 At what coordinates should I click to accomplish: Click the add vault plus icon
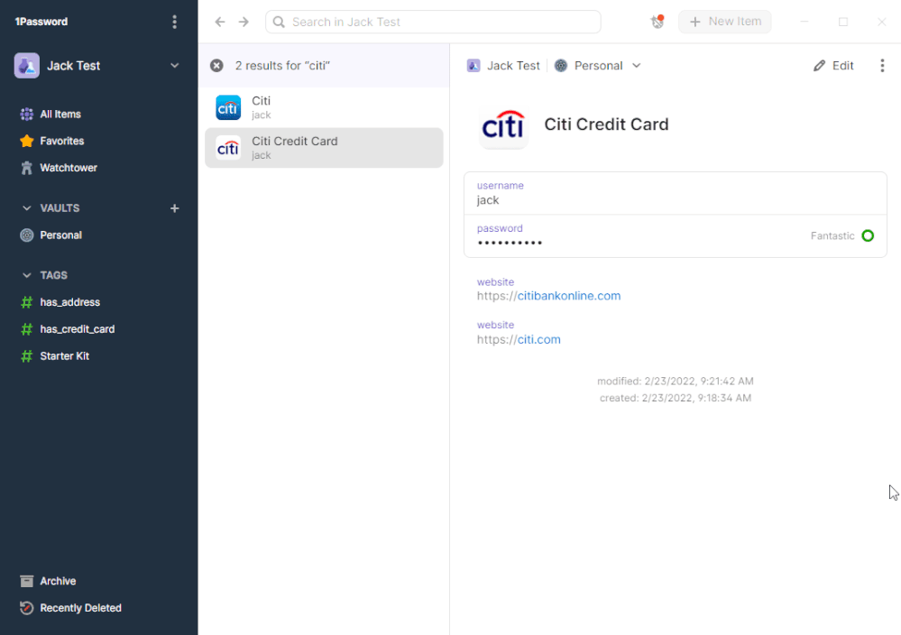[175, 208]
